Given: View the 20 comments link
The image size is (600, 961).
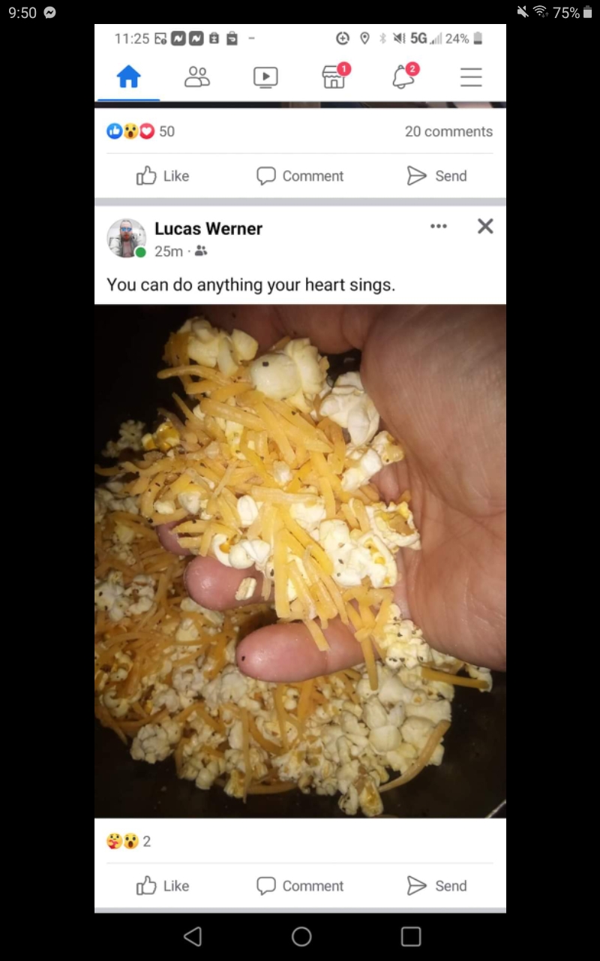Looking at the screenshot, I should point(448,131).
